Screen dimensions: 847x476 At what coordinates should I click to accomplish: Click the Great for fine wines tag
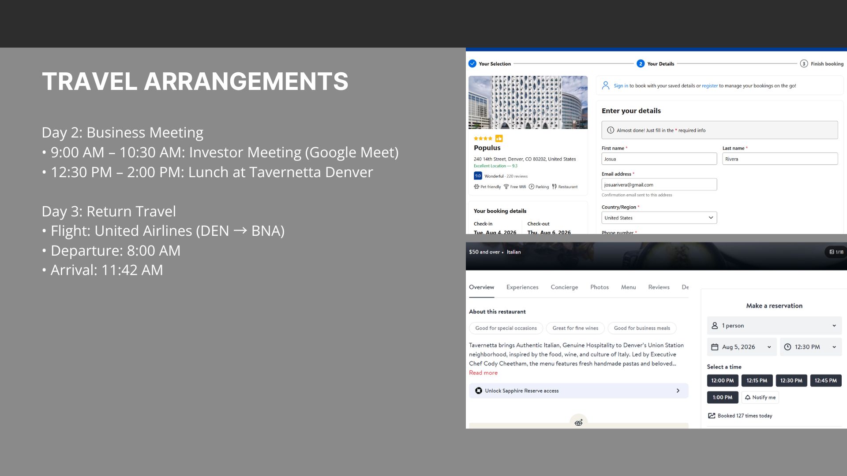coord(575,328)
